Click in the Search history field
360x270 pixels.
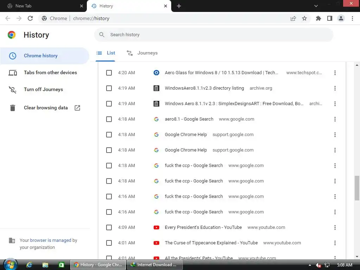[x=213, y=35]
